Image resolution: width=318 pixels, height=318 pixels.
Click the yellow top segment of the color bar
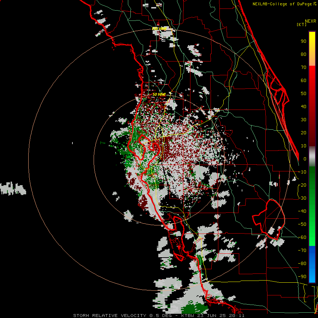point(312,49)
